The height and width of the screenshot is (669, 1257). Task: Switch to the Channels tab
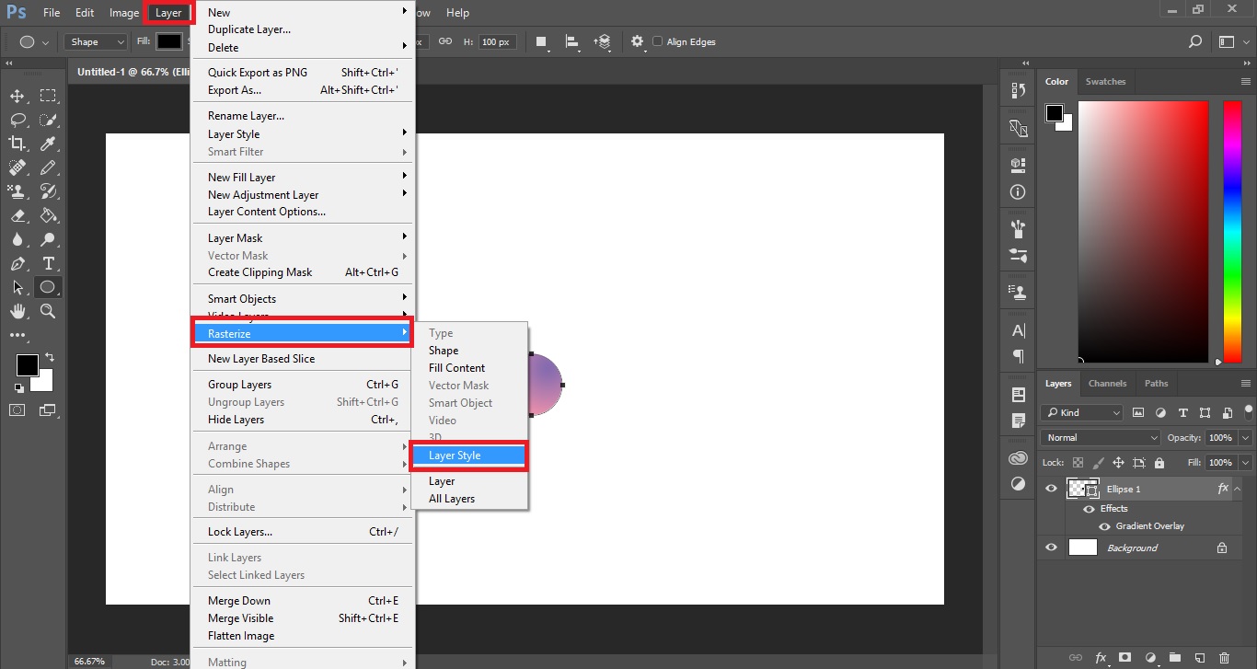click(x=1107, y=384)
